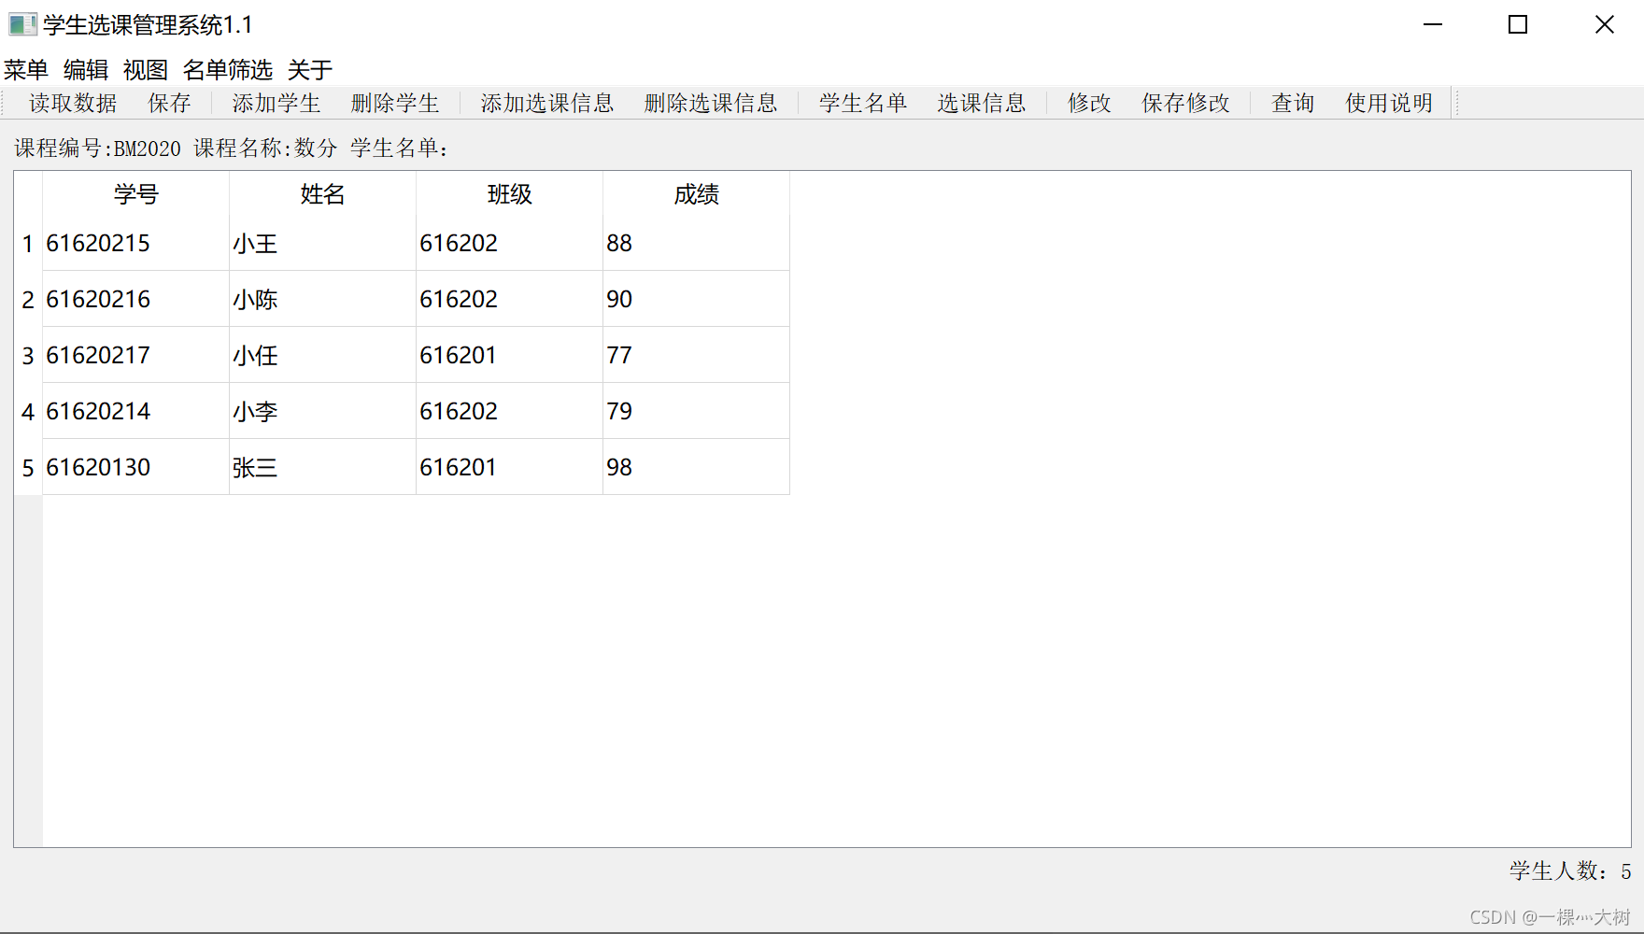Click 读取数据 toolbar button

click(x=73, y=103)
